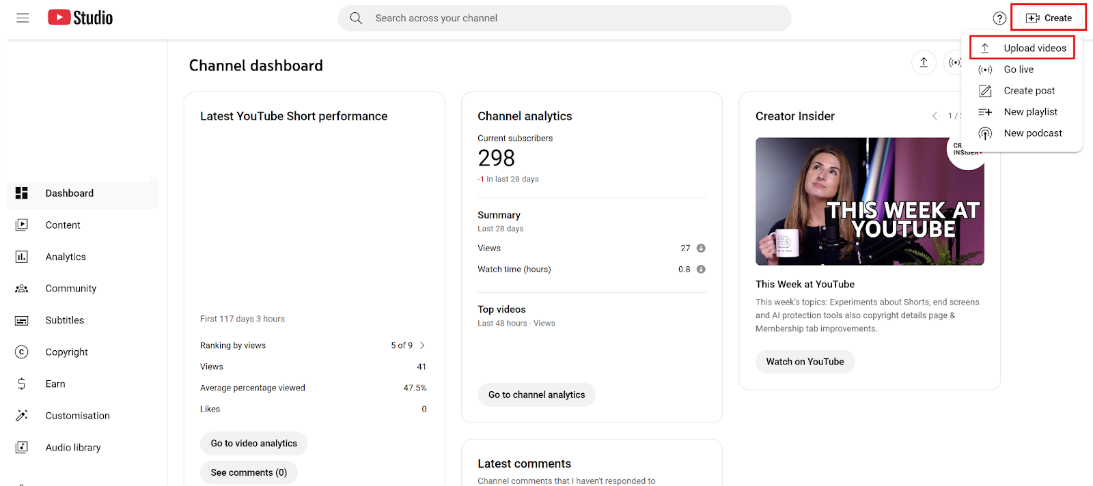Click the Create button

tap(1049, 18)
